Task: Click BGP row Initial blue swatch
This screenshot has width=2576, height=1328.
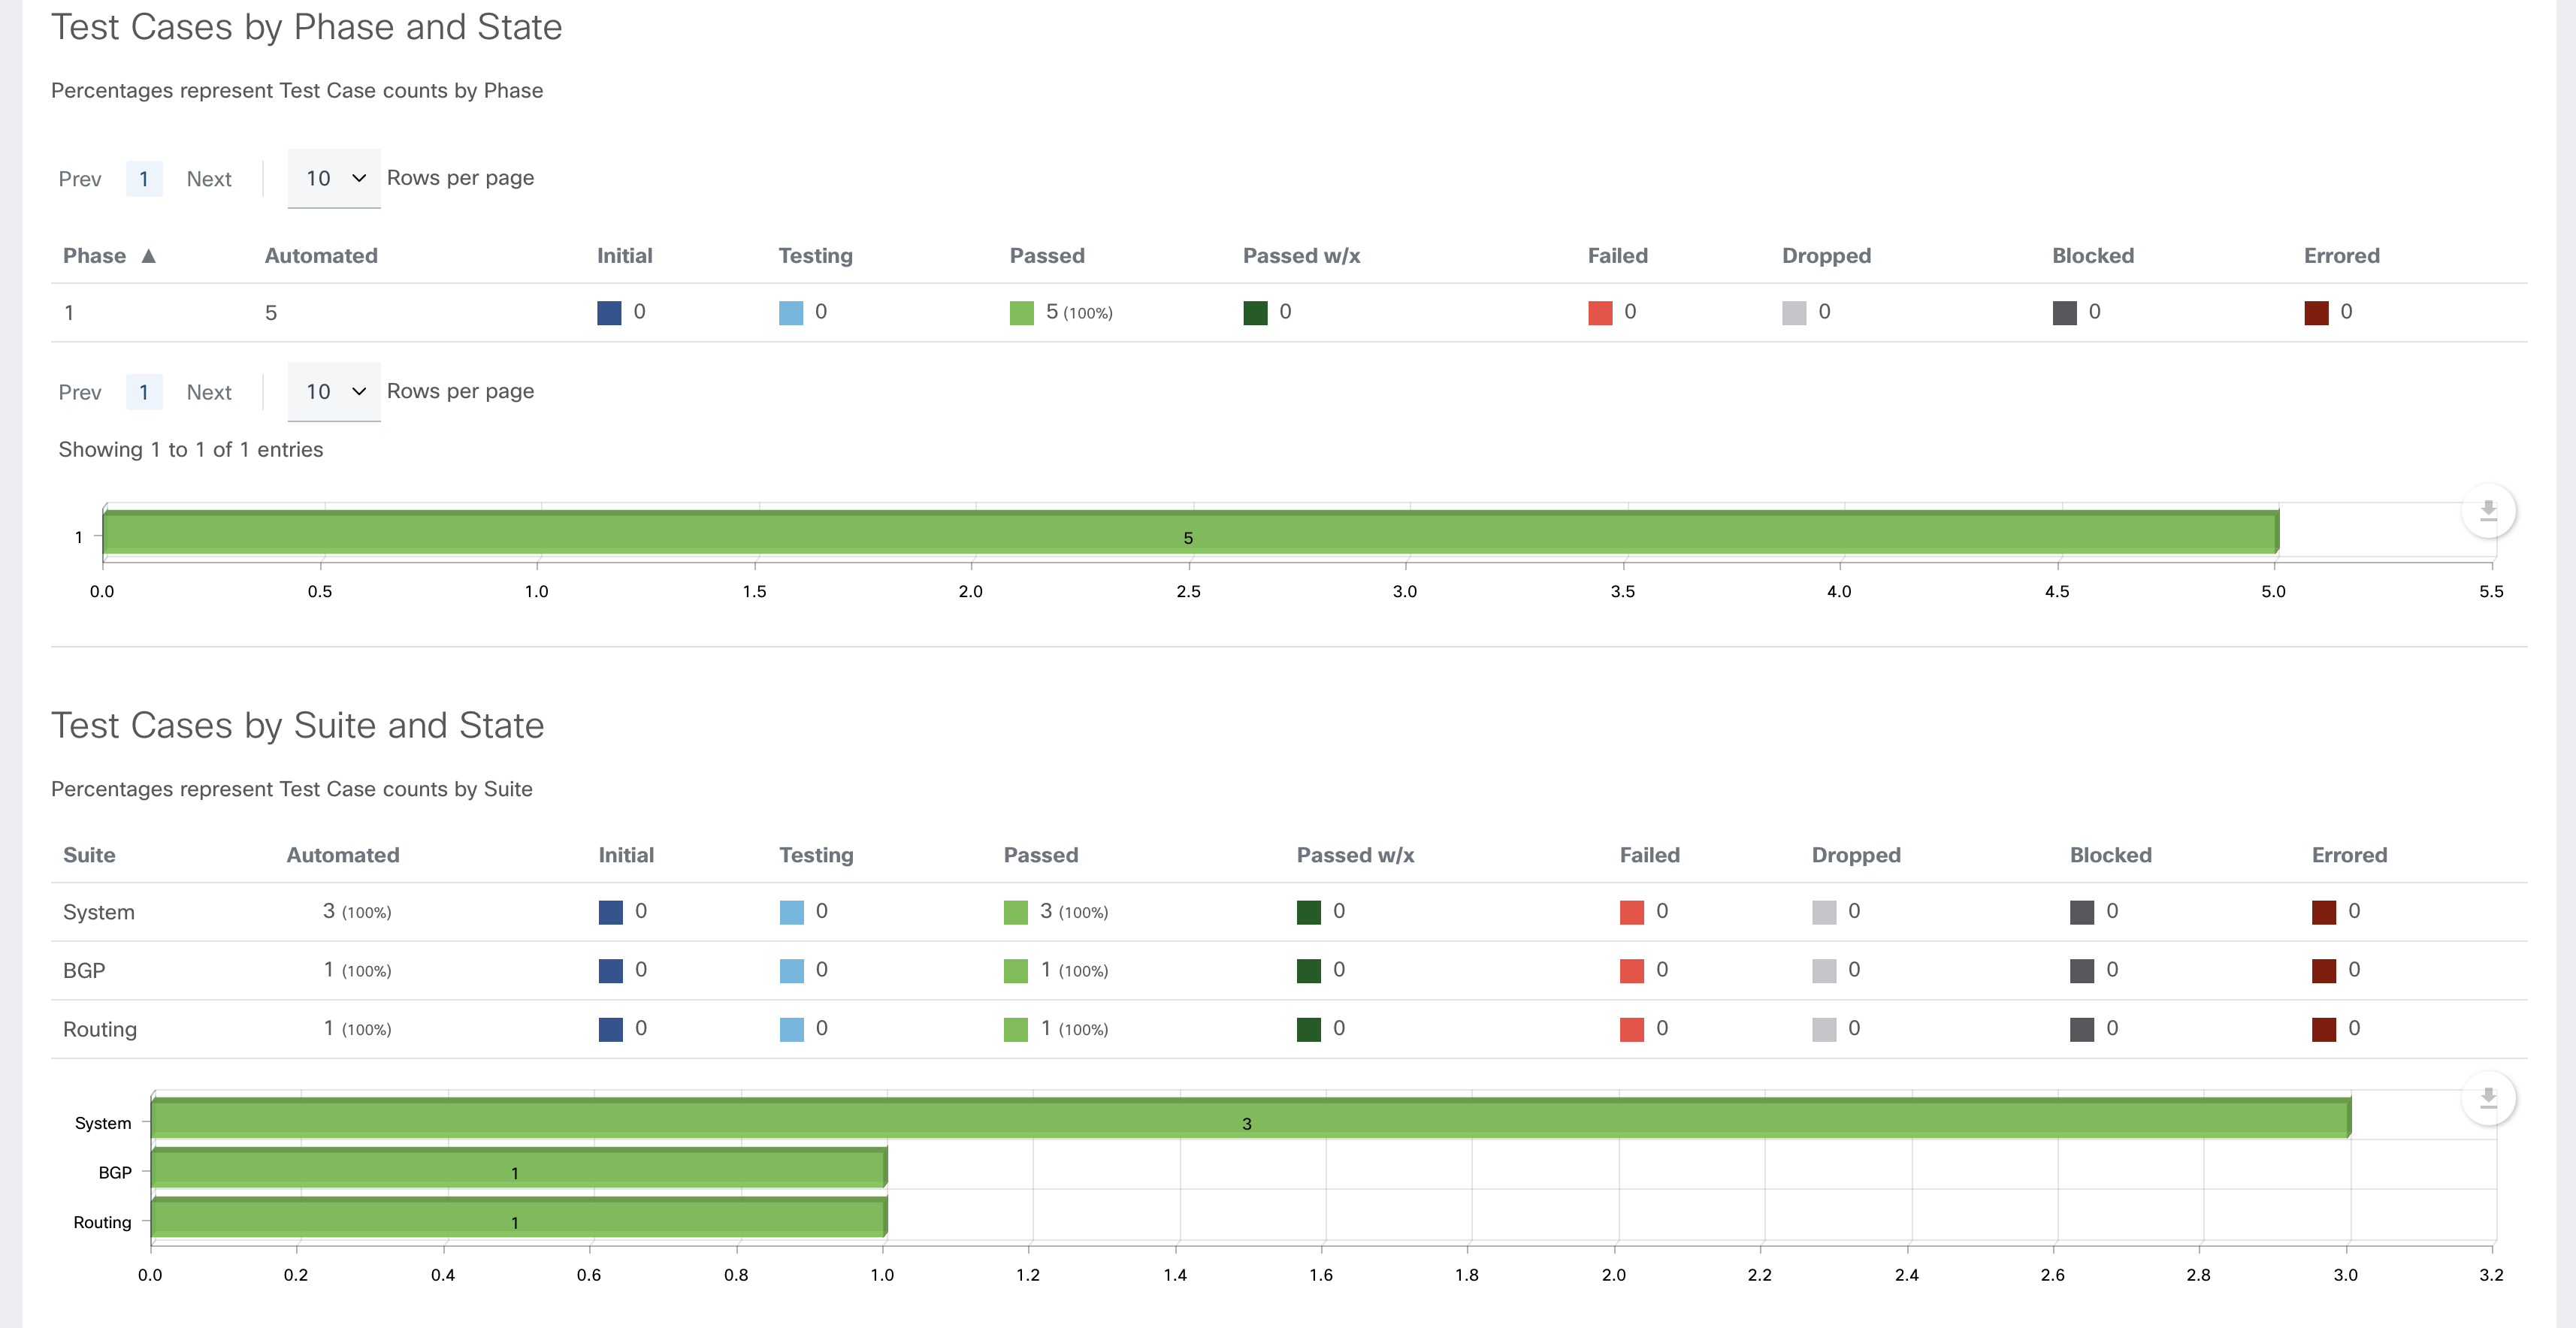Action: pyautogui.click(x=610, y=970)
